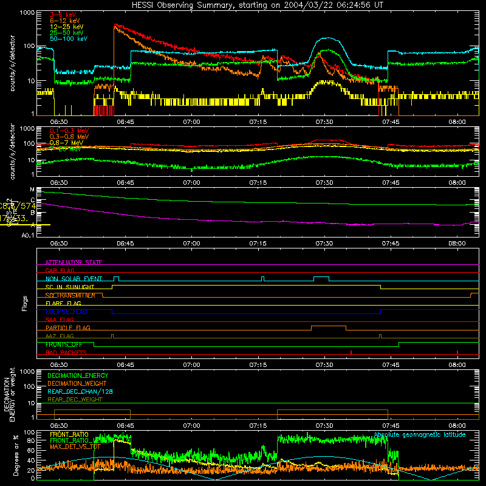The height and width of the screenshot is (486, 486).
Task: Click the SC_TRANSMITTER flag label
Action: click(70, 295)
